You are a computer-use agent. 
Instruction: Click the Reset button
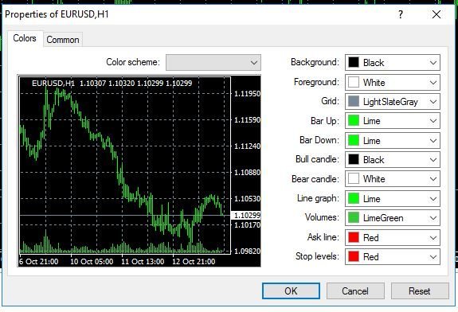420,291
